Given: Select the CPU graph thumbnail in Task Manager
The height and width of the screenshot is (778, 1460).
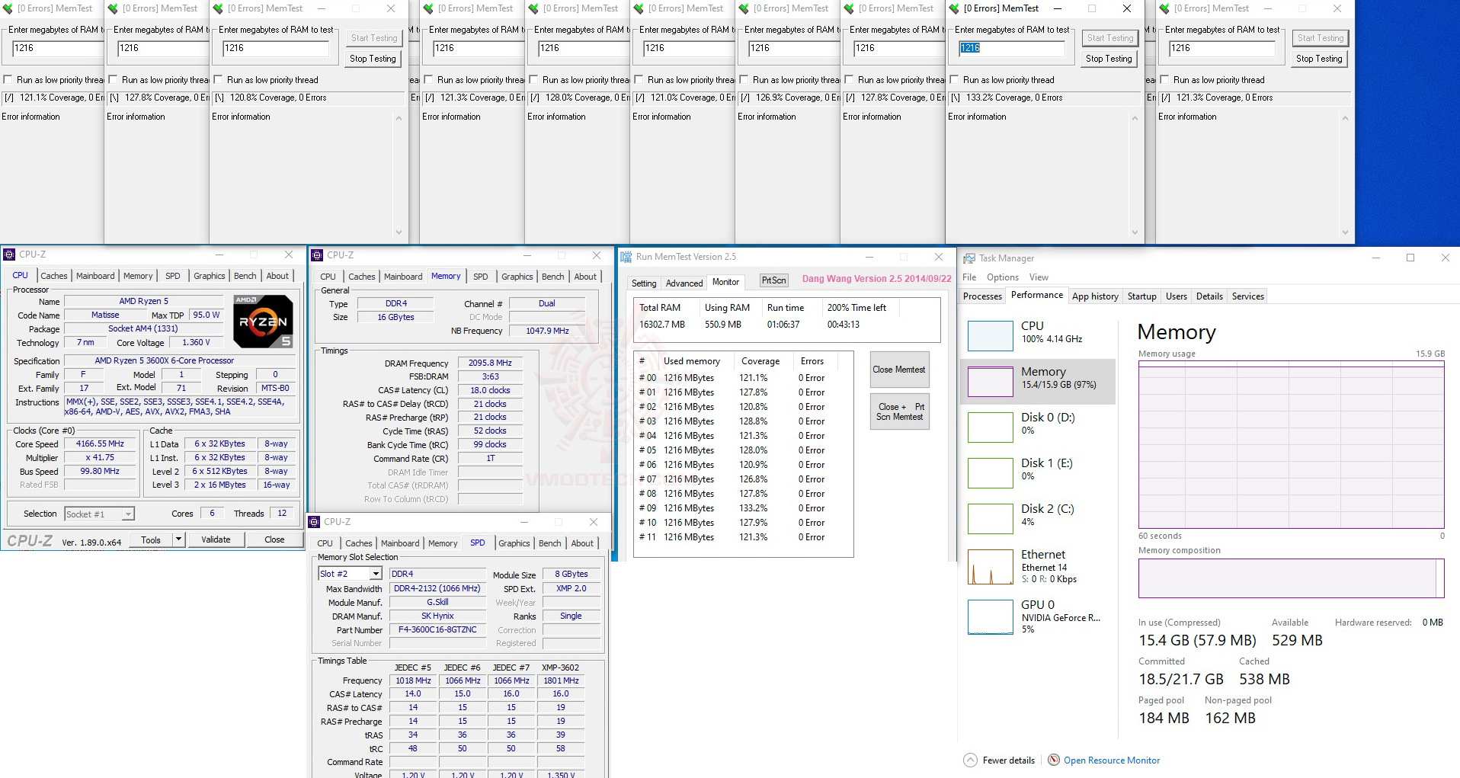Looking at the screenshot, I should (990, 335).
